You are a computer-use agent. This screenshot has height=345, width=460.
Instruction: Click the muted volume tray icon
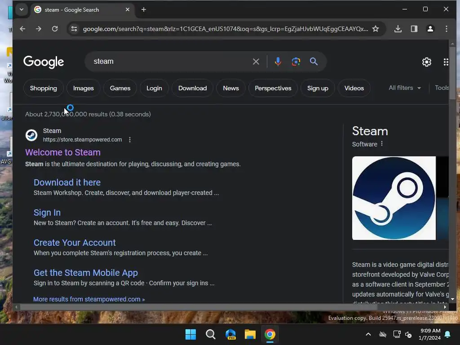(x=408, y=334)
